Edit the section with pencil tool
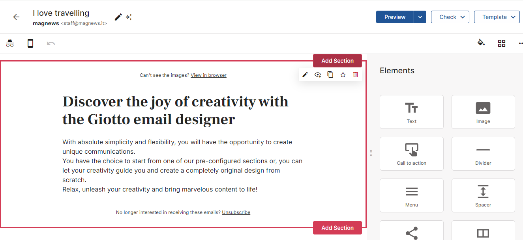Screen dimensions: 523x240 click(305, 74)
